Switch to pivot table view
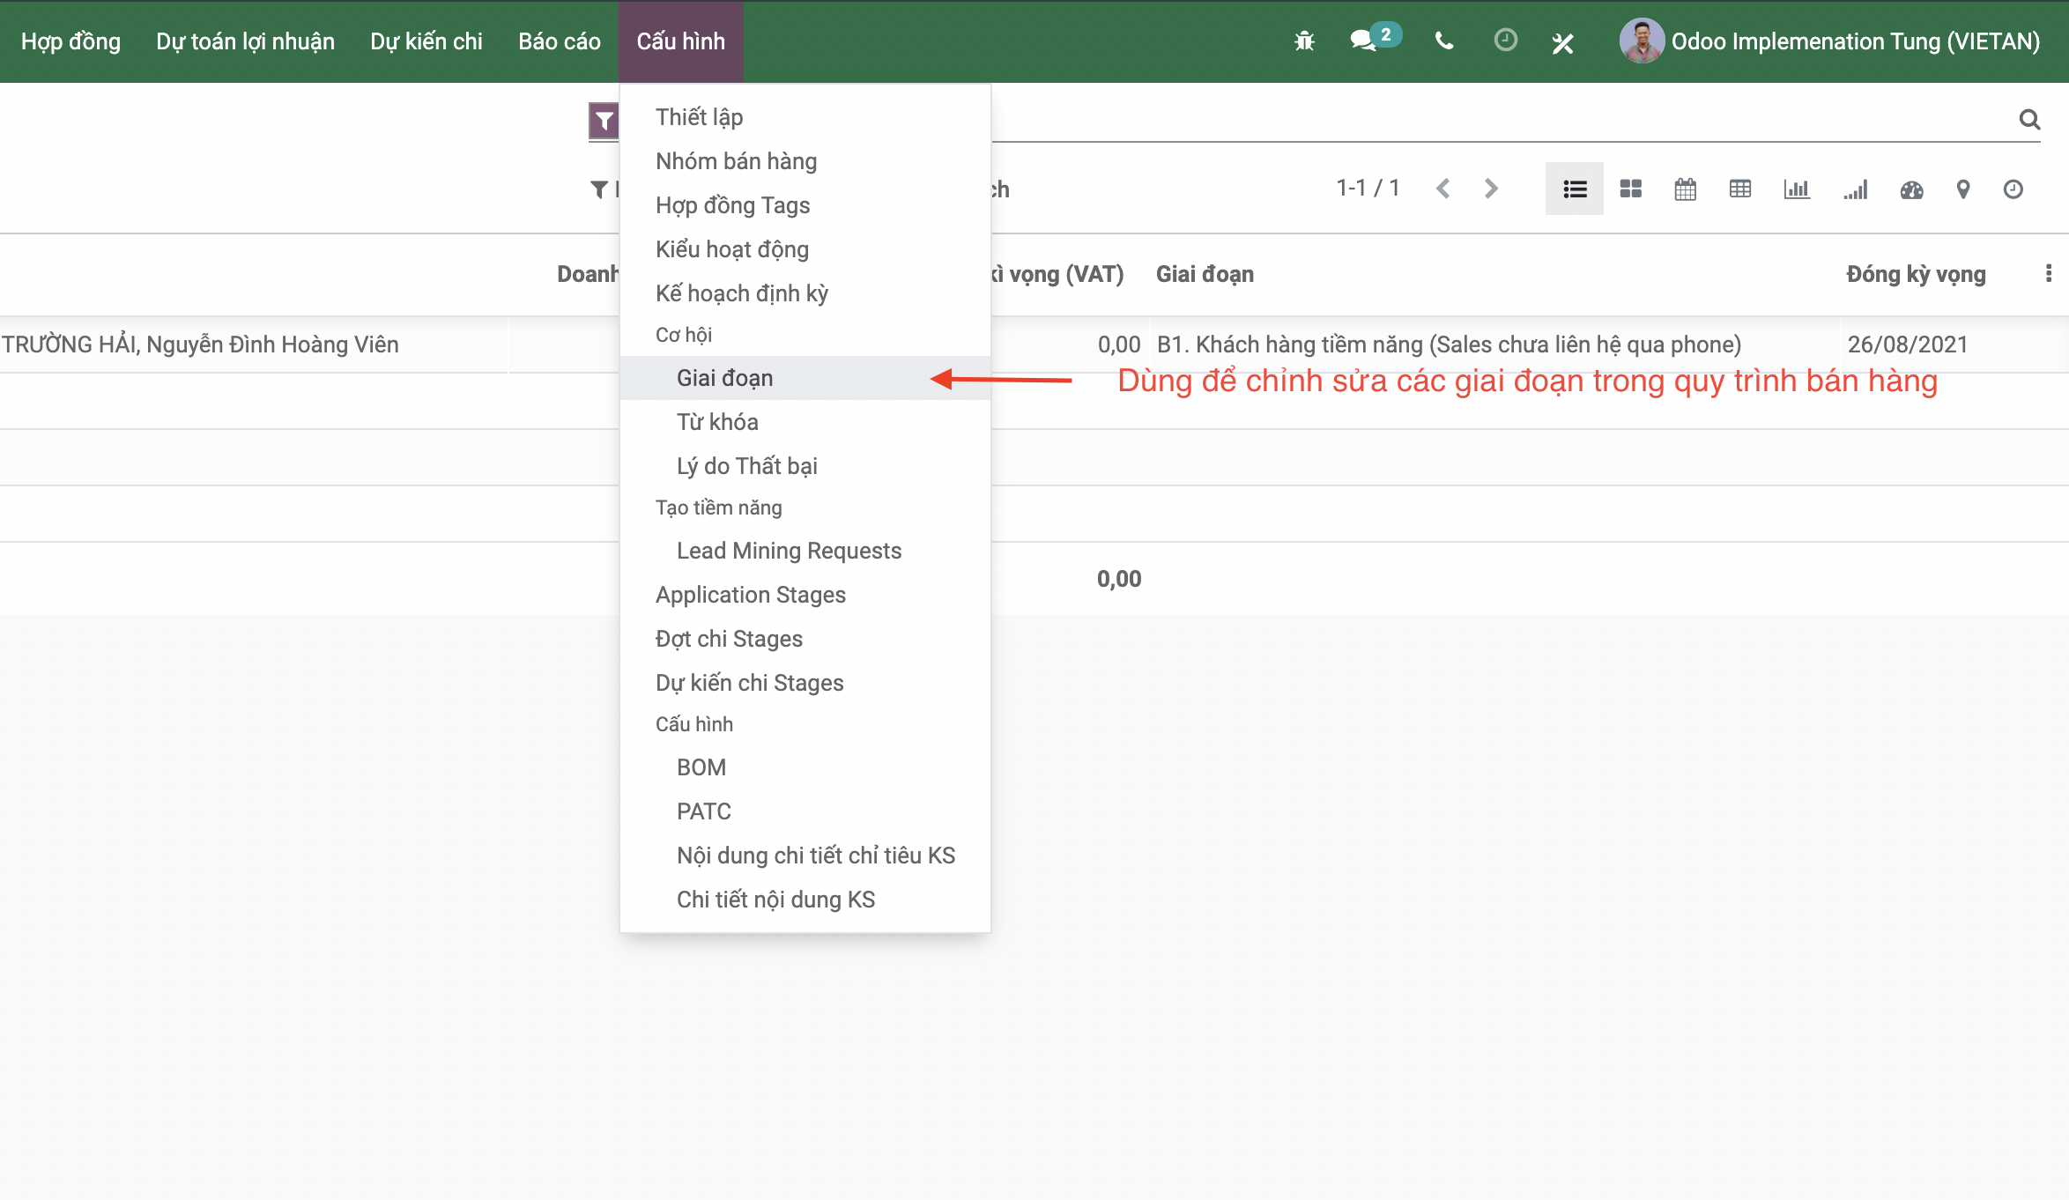The height and width of the screenshot is (1200, 2069). (1739, 189)
